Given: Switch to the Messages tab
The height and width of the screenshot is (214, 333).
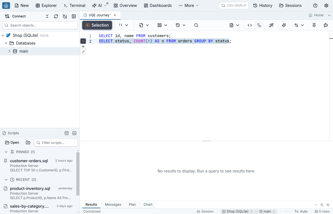Looking at the screenshot, I should 113,205.
